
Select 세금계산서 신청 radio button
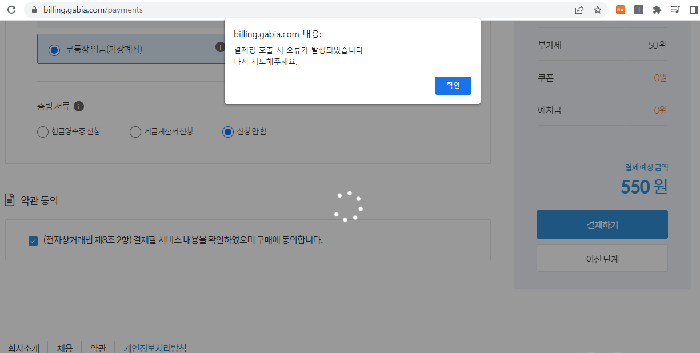point(135,132)
